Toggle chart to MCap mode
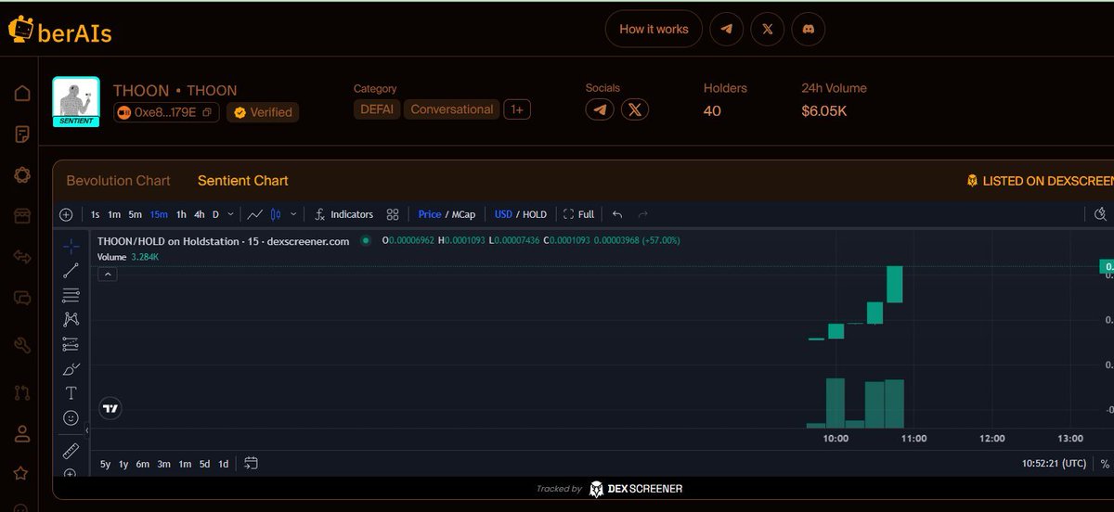This screenshot has width=1114, height=512. pyautogui.click(x=463, y=214)
